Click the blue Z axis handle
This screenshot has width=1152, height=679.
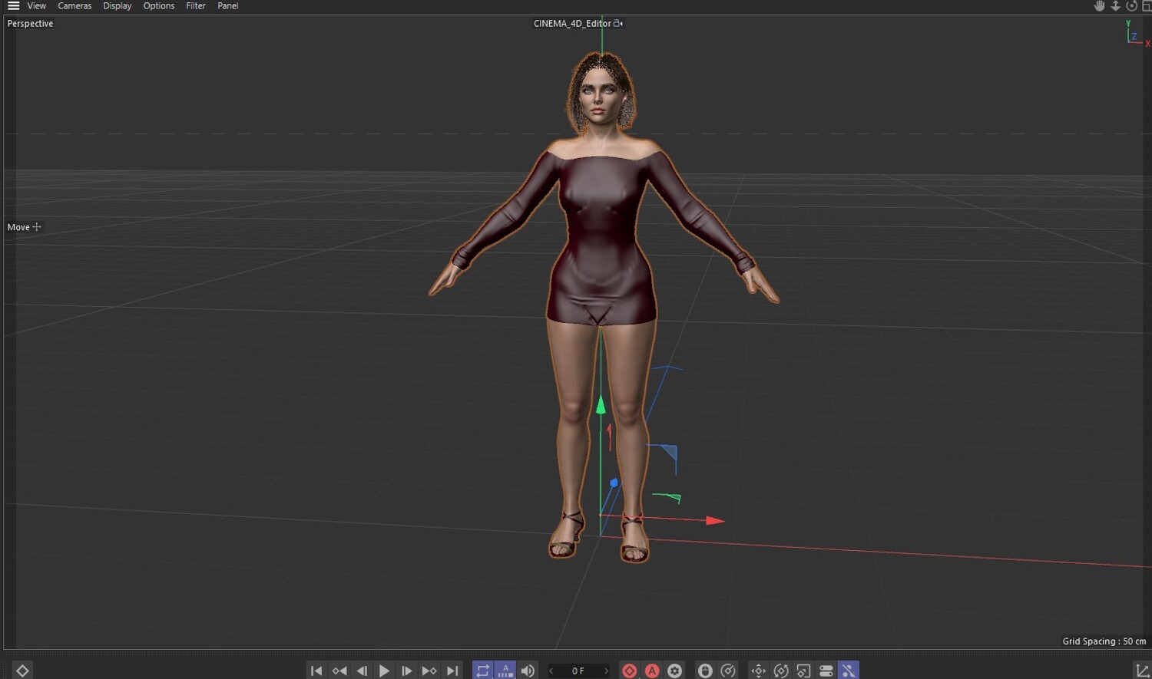[614, 483]
